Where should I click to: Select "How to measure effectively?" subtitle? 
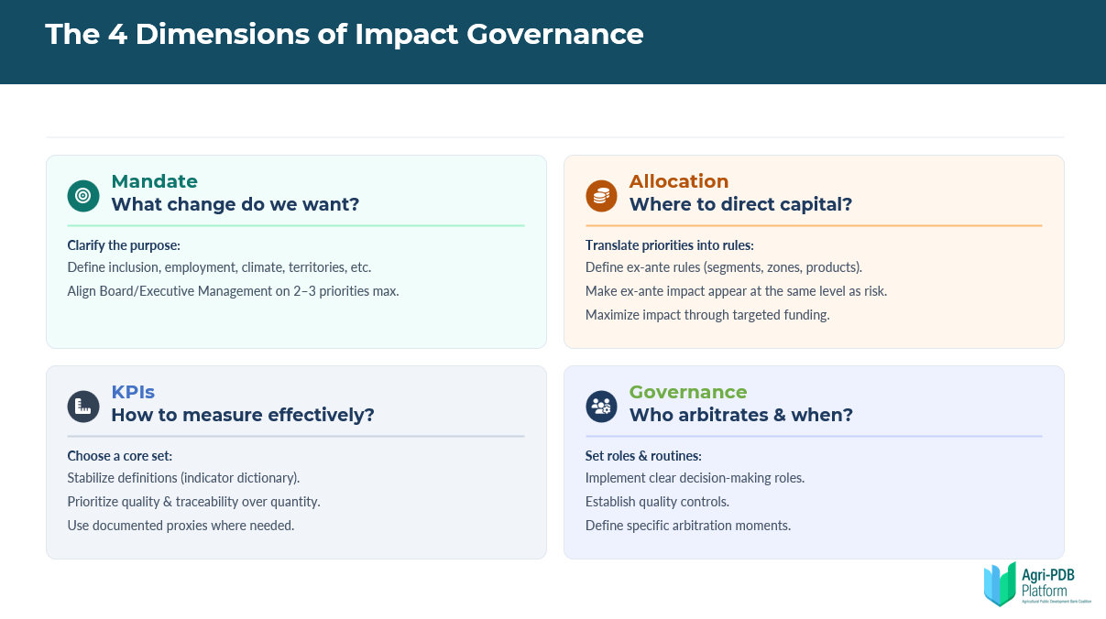point(243,415)
